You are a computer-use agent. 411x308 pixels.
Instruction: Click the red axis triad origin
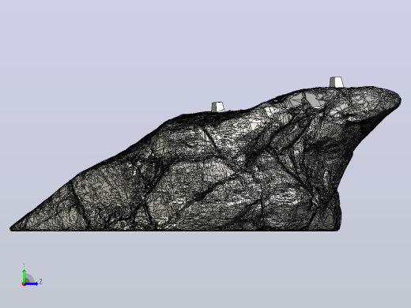click(24, 284)
